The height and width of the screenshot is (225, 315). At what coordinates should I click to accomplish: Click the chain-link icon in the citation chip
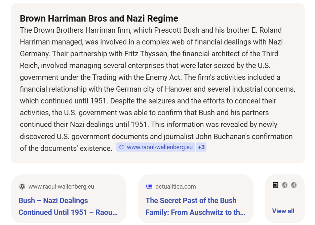122,147
